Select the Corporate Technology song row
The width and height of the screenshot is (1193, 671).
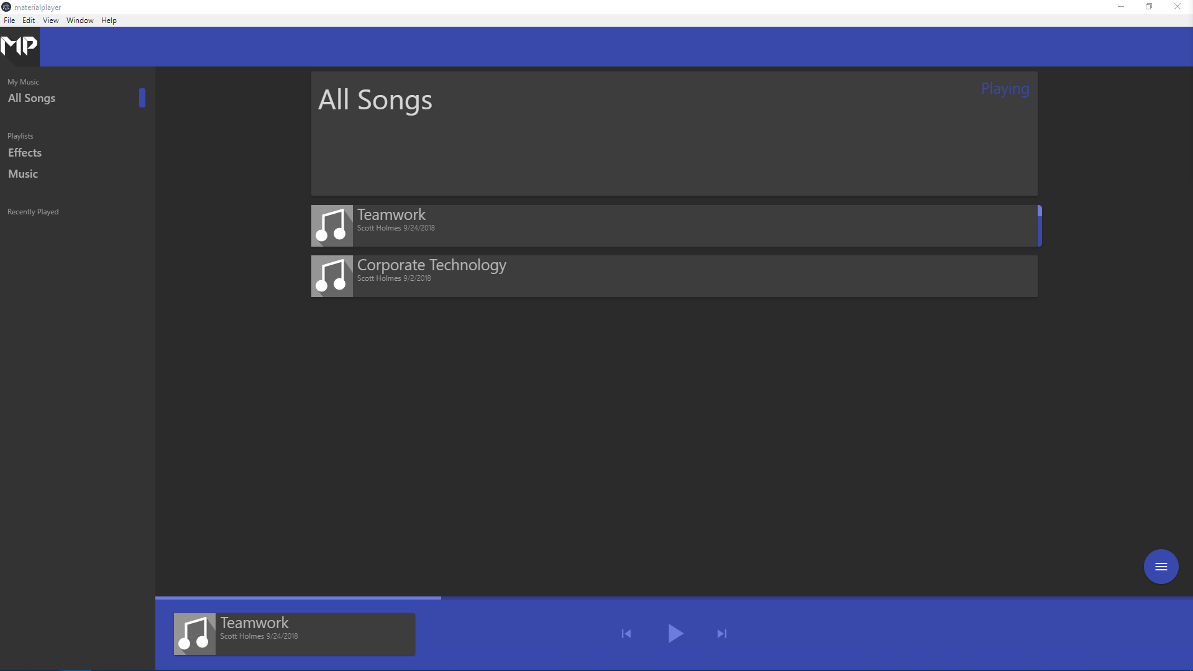point(683,276)
